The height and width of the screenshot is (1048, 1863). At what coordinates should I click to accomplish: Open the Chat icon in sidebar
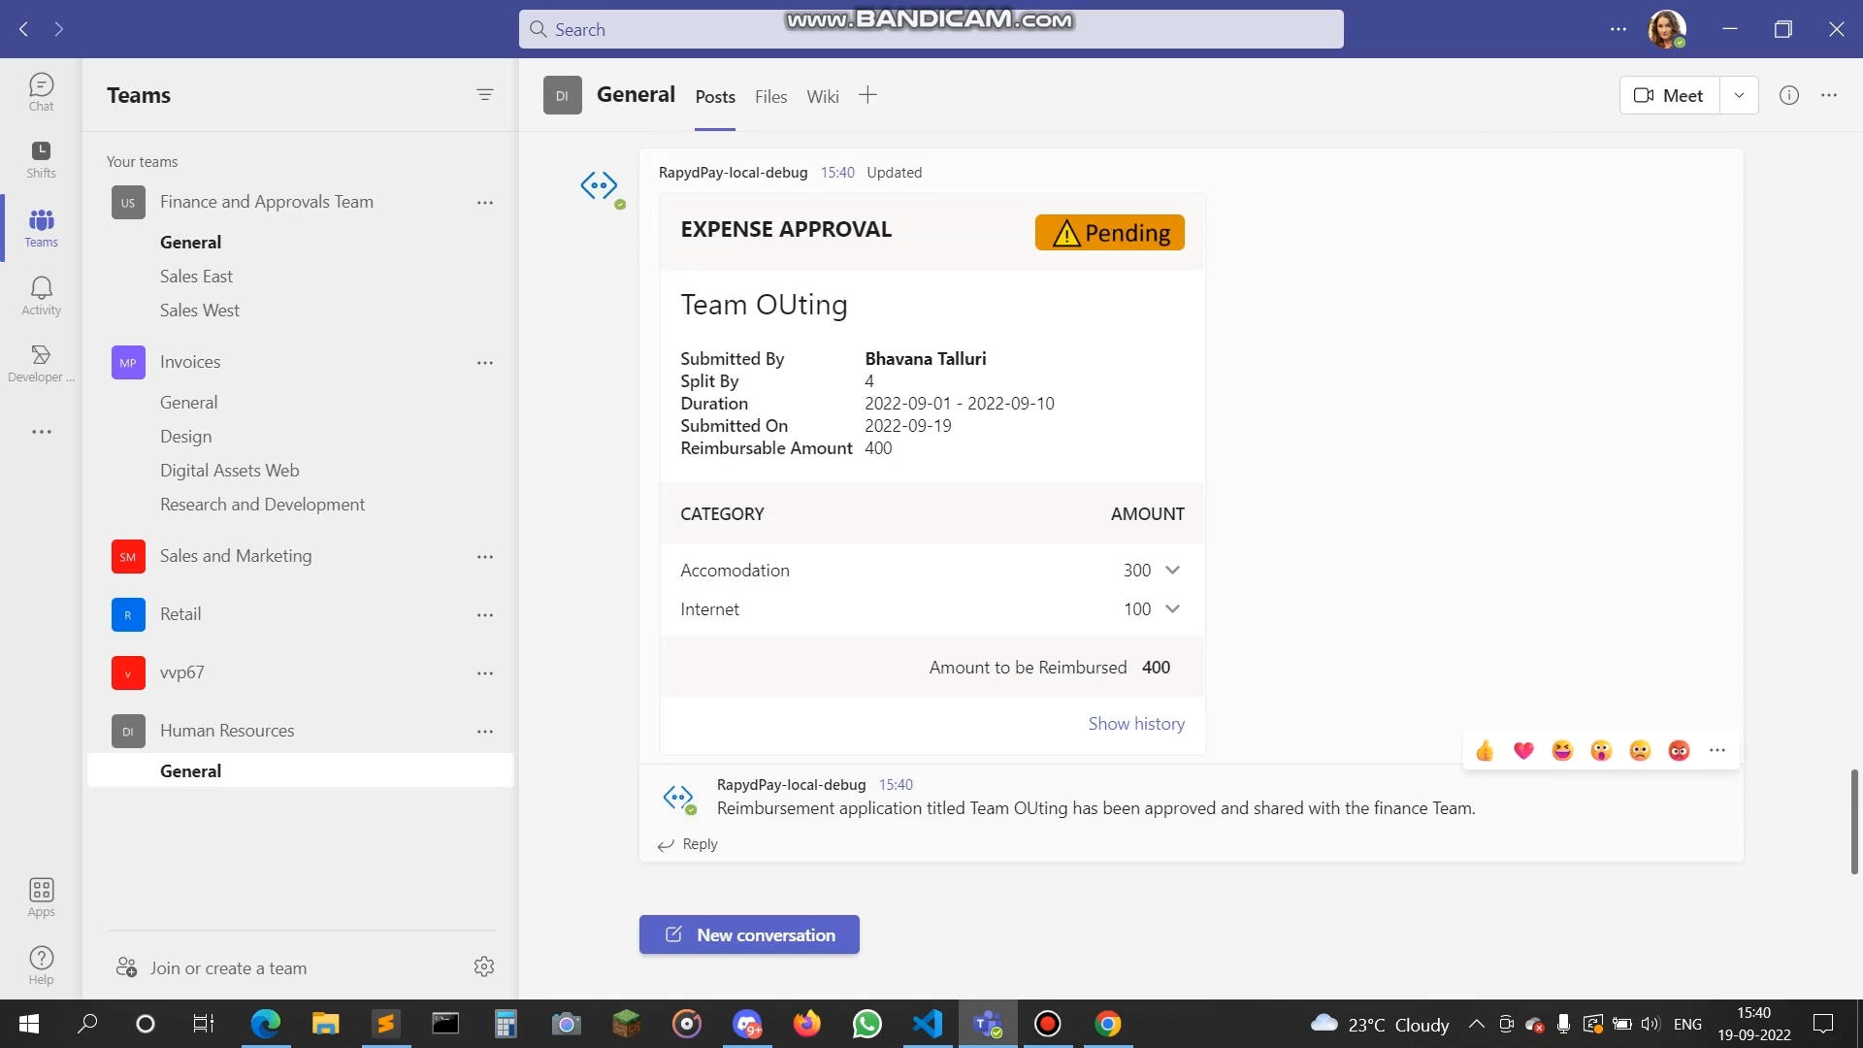[x=41, y=92]
